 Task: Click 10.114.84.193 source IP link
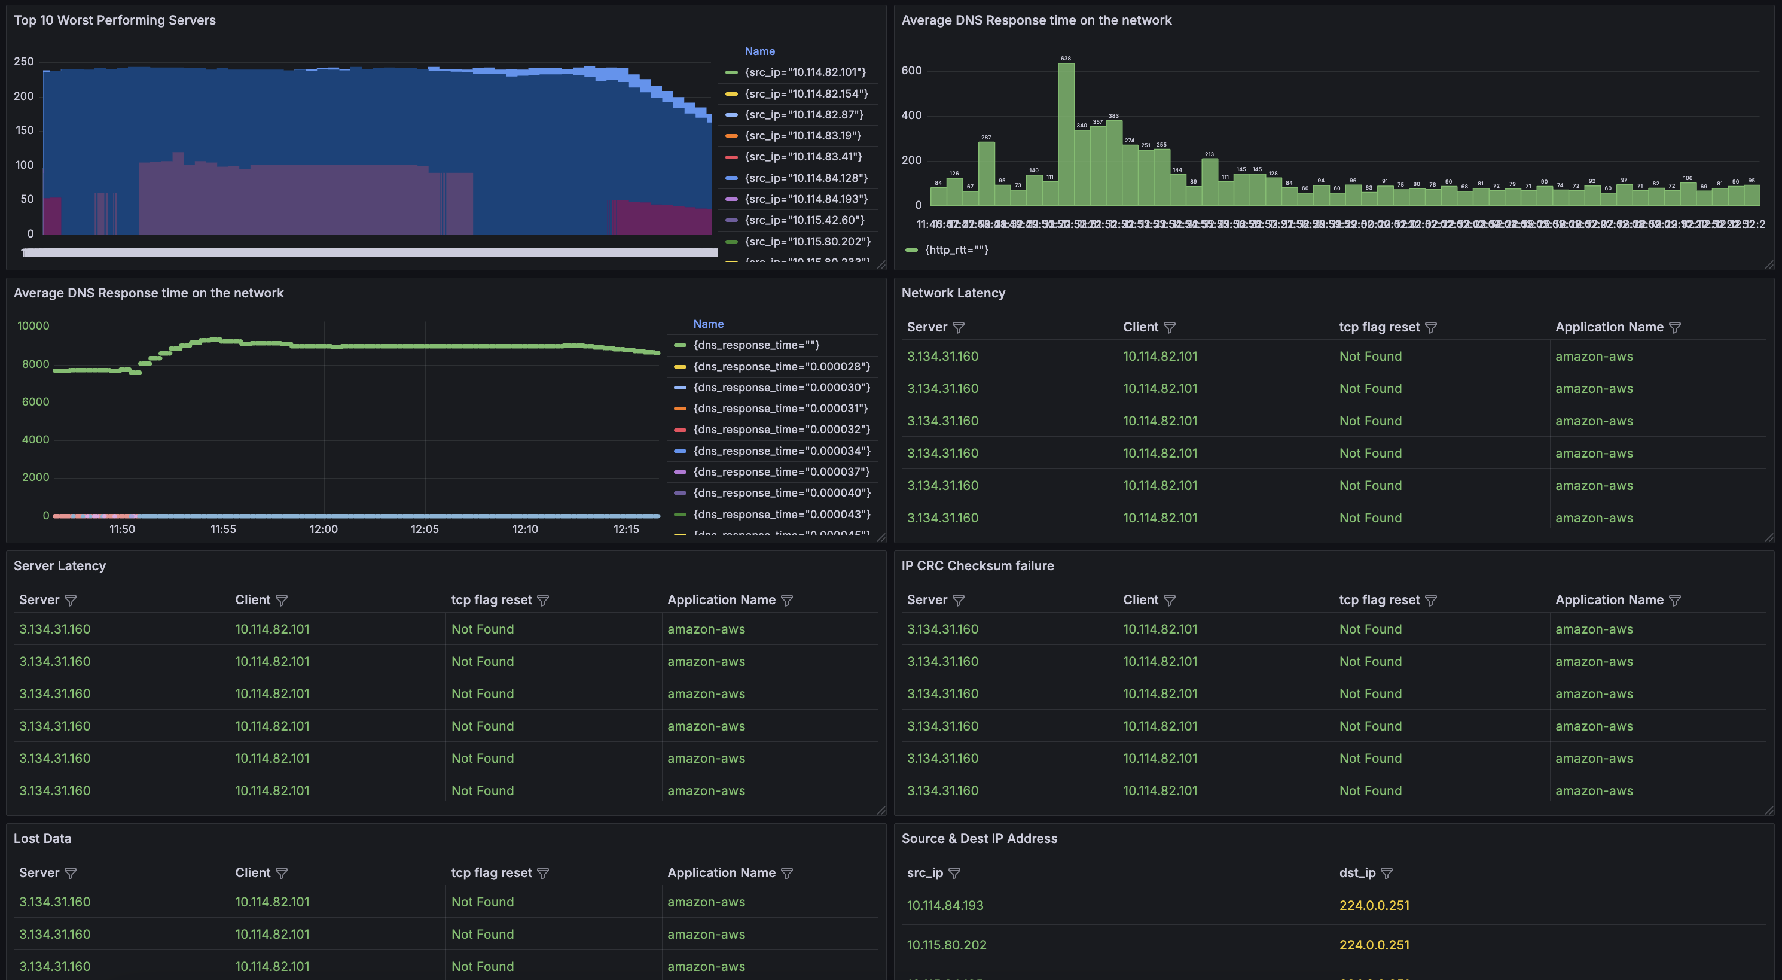click(x=944, y=905)
